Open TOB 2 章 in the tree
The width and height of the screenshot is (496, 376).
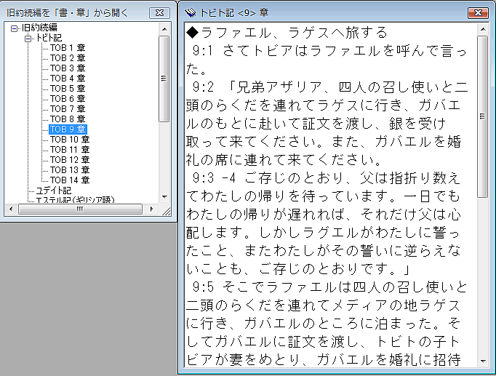(68, 58)
